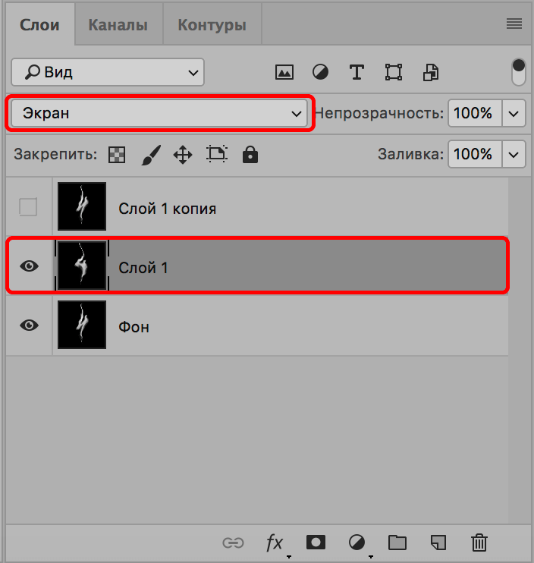Filter for type layers icon
Image resolution: width=534 pixels, height=563 pixels.
[x=357, y=72]
